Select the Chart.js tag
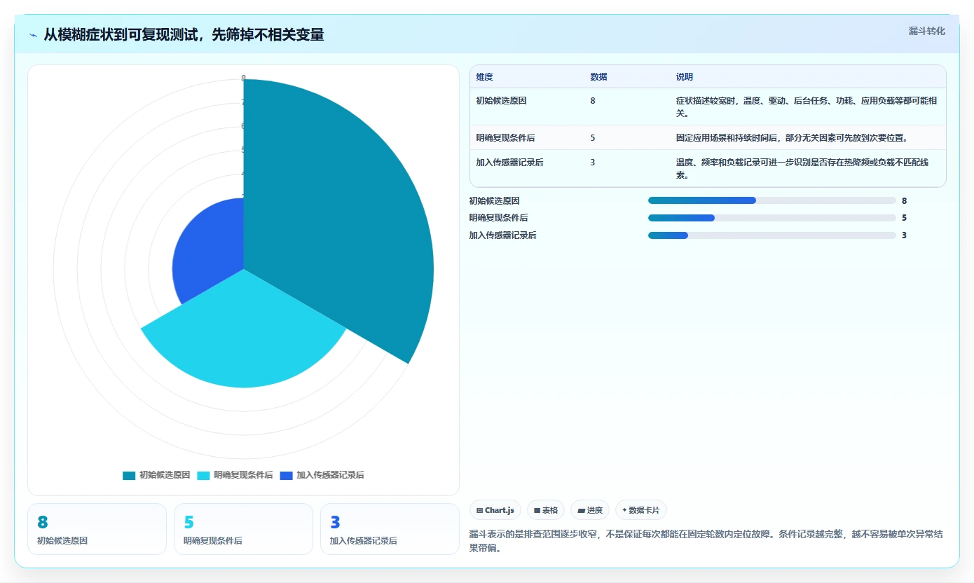974x583 pixels. coord(495,510)
